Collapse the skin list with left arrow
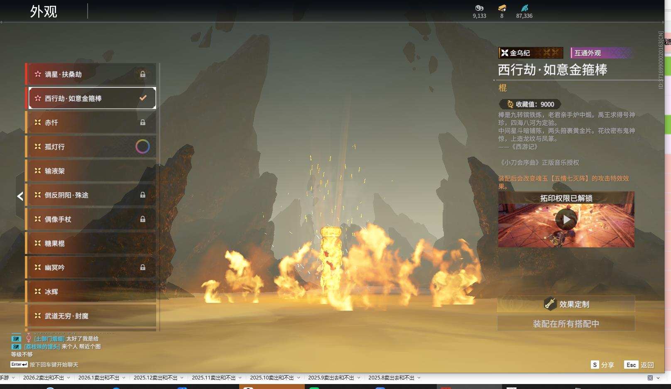The width and height of the screenshot is (671, 389). (x=20, y=196)
